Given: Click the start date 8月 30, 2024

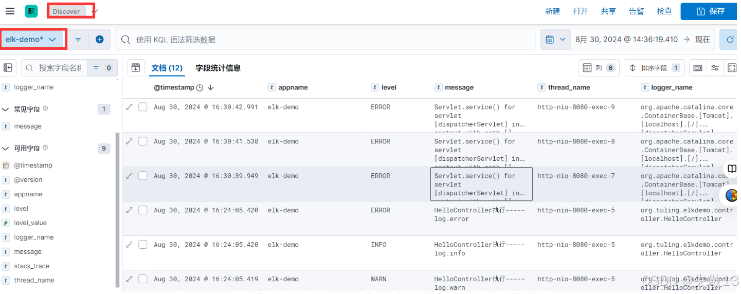Looking at the screenshot, I should coord(626,40).
